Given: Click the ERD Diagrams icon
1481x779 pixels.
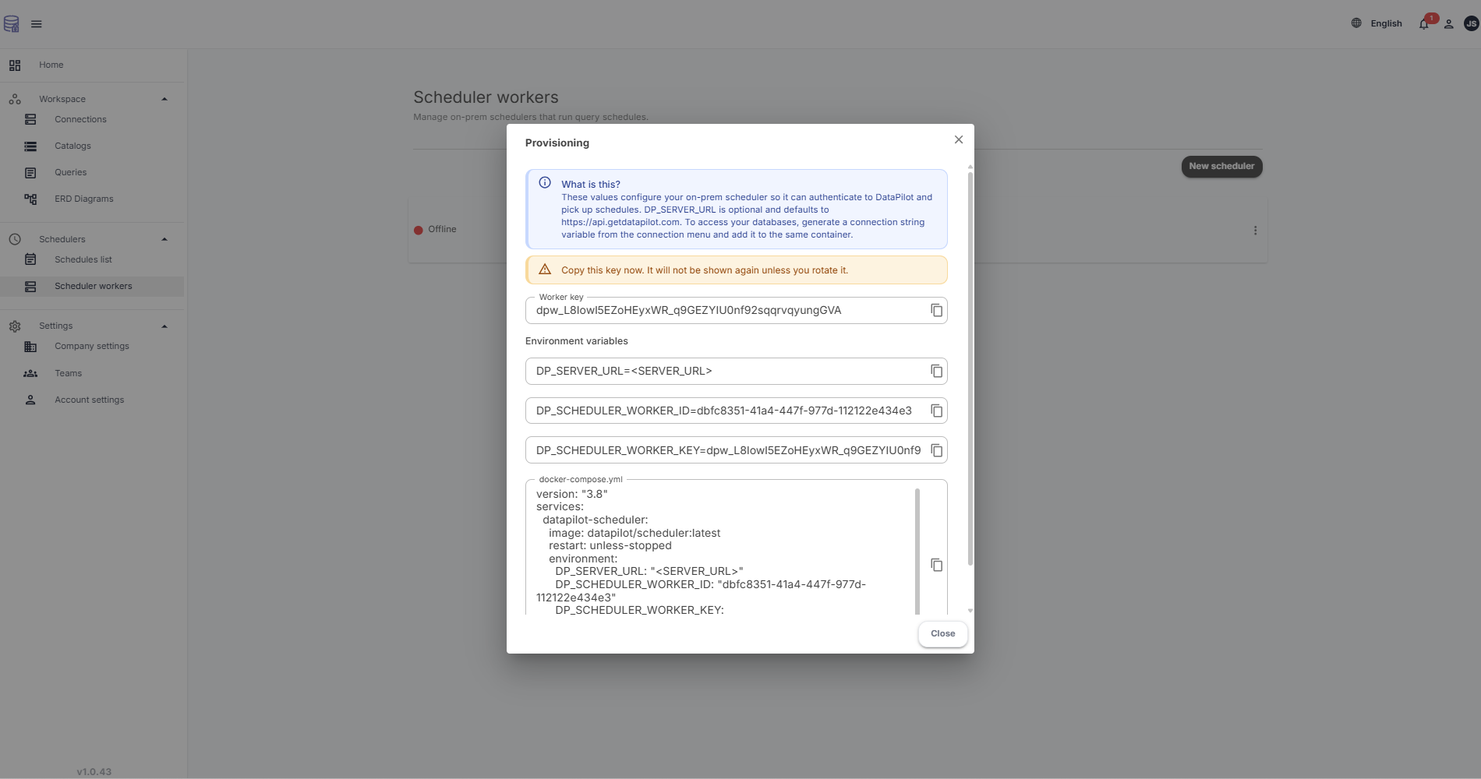Looking at the screenshot, I should click(30, 199).
